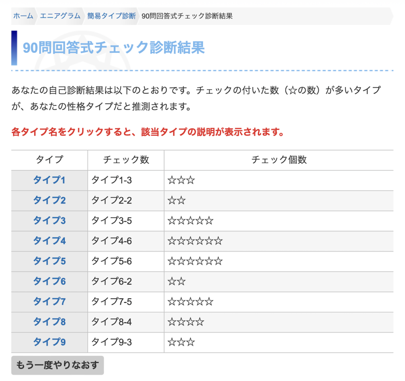The height and width of the screenshot is (381, 405).
Task: Open the エニアグラム breadcrumb link
Action: 60,16
